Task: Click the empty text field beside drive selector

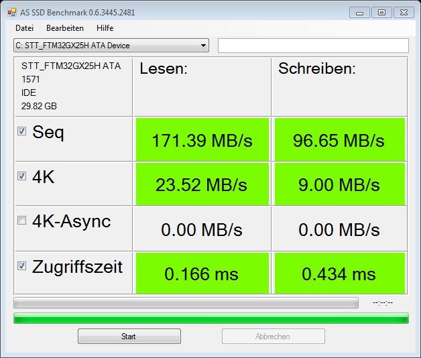Action: (313, 46)
